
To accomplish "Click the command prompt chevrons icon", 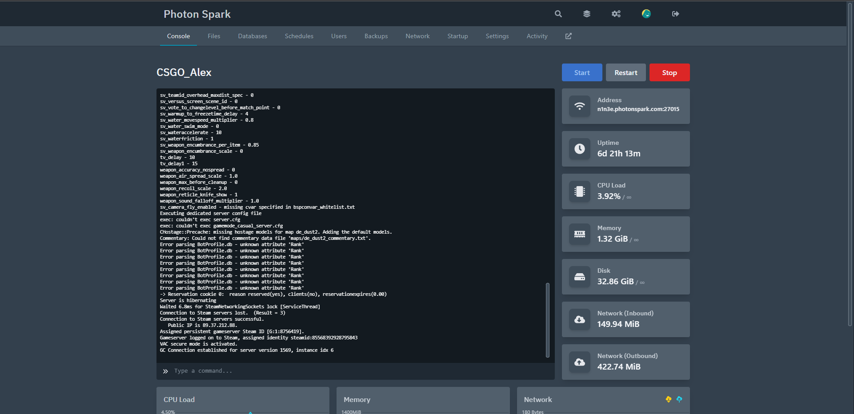I will pyautogui.click(x=165, y=371).
